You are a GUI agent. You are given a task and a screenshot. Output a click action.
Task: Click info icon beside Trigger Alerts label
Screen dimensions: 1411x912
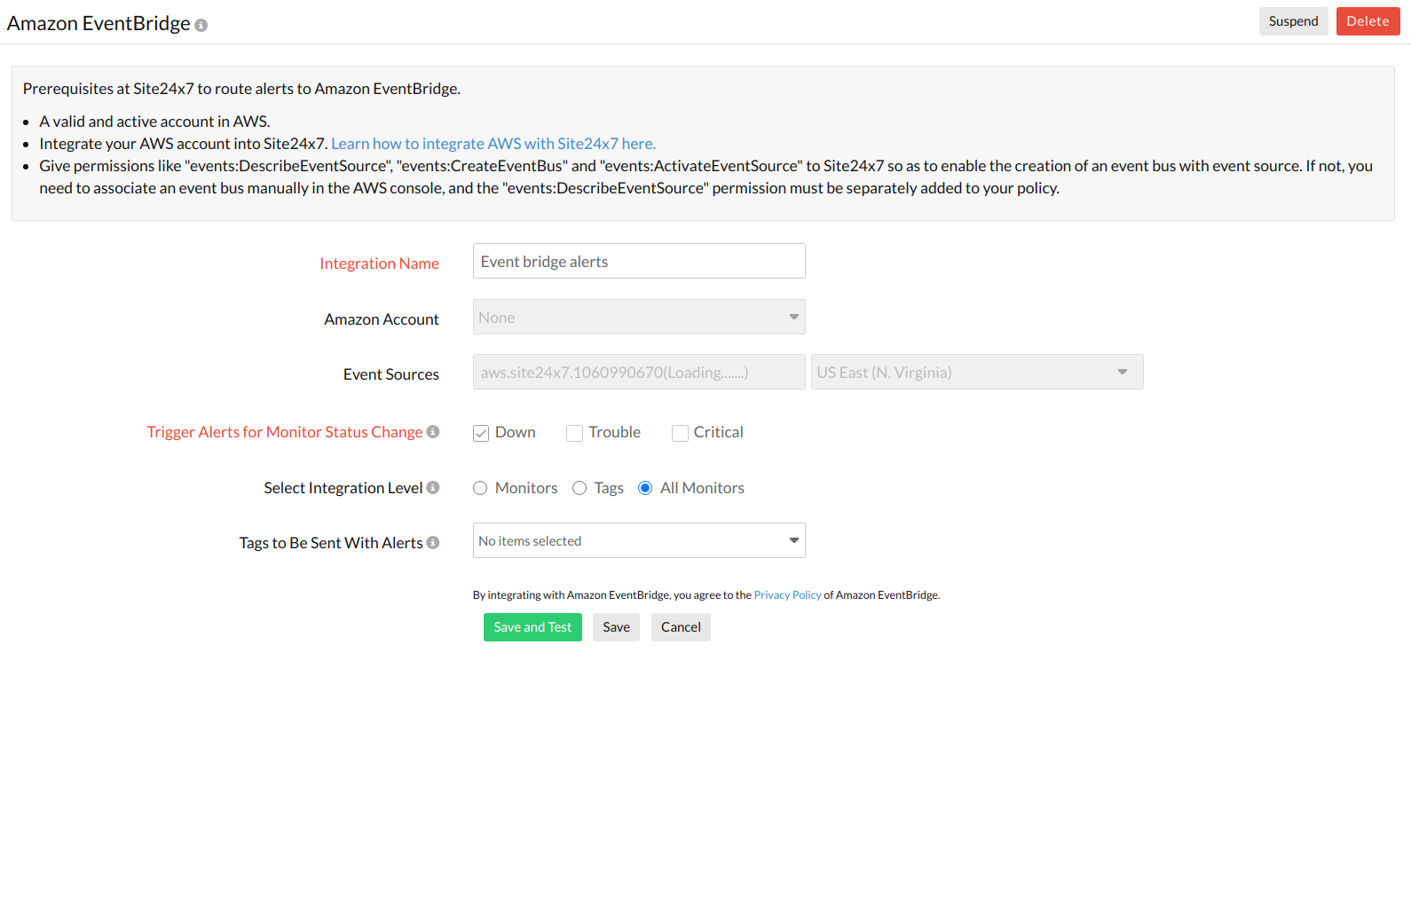(x=433, y=432)
